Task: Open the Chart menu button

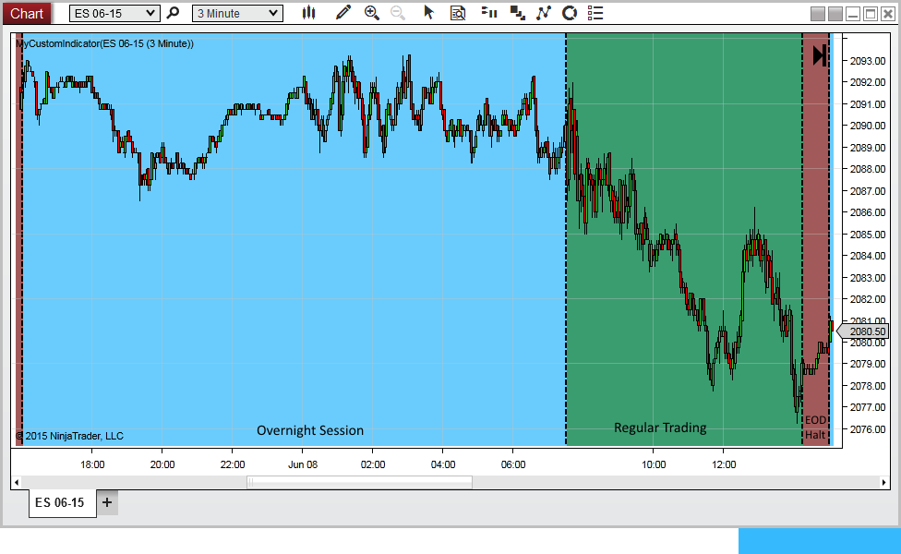Action: 27,13
